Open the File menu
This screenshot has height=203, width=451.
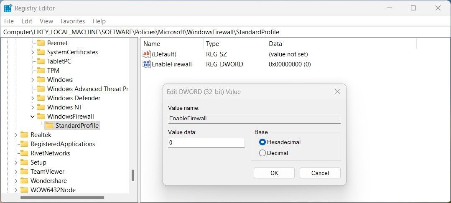(x=9, y=21)
